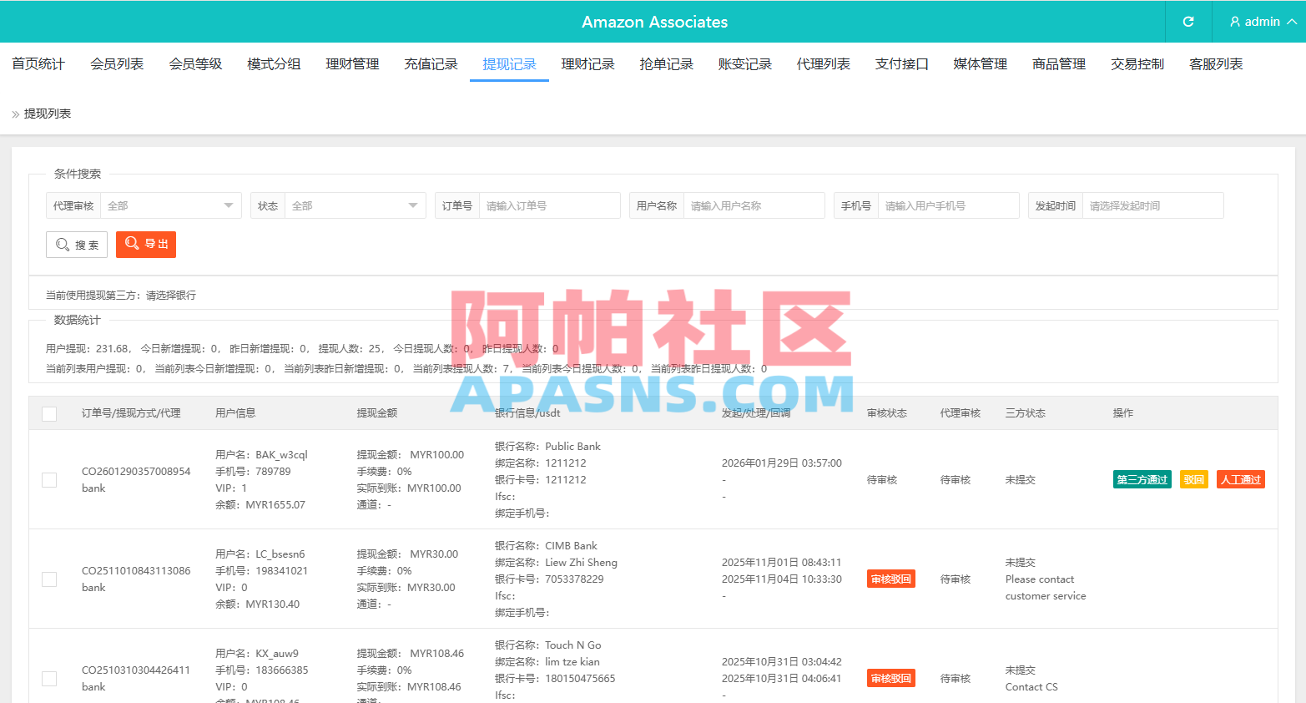The image size is (1306, 703).
Task: Click username BAK_w3cql
Action: [282, 455]
